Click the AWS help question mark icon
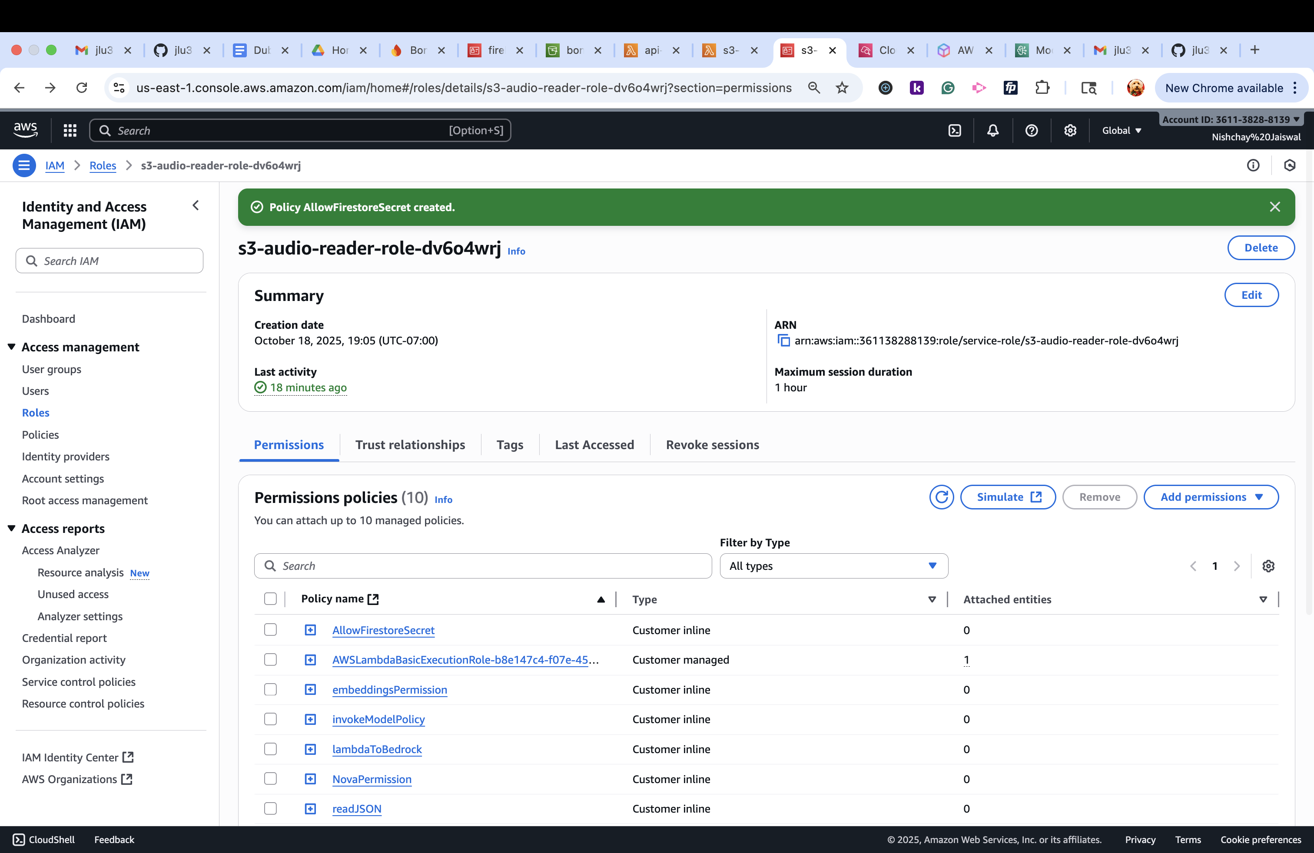1314x853 pixels. click(1031, 131)
